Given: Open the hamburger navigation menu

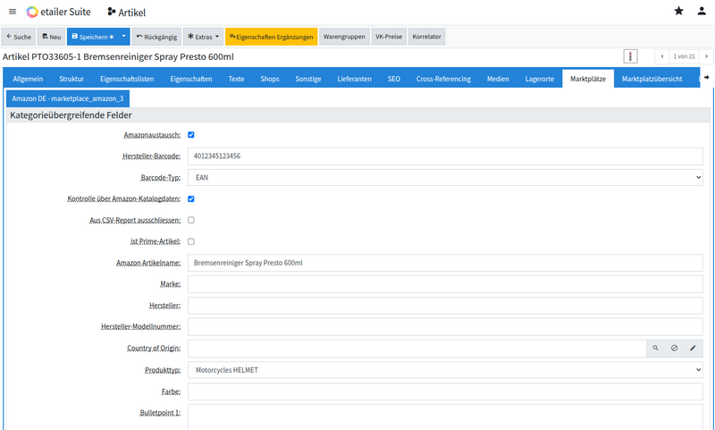Looking at the screenshot, I should tap(13, 12).
